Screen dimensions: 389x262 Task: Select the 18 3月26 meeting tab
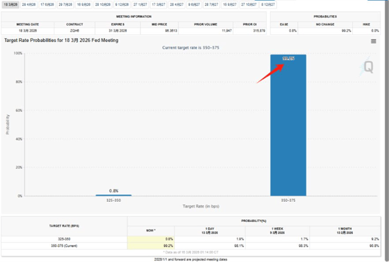click(10, 4)
